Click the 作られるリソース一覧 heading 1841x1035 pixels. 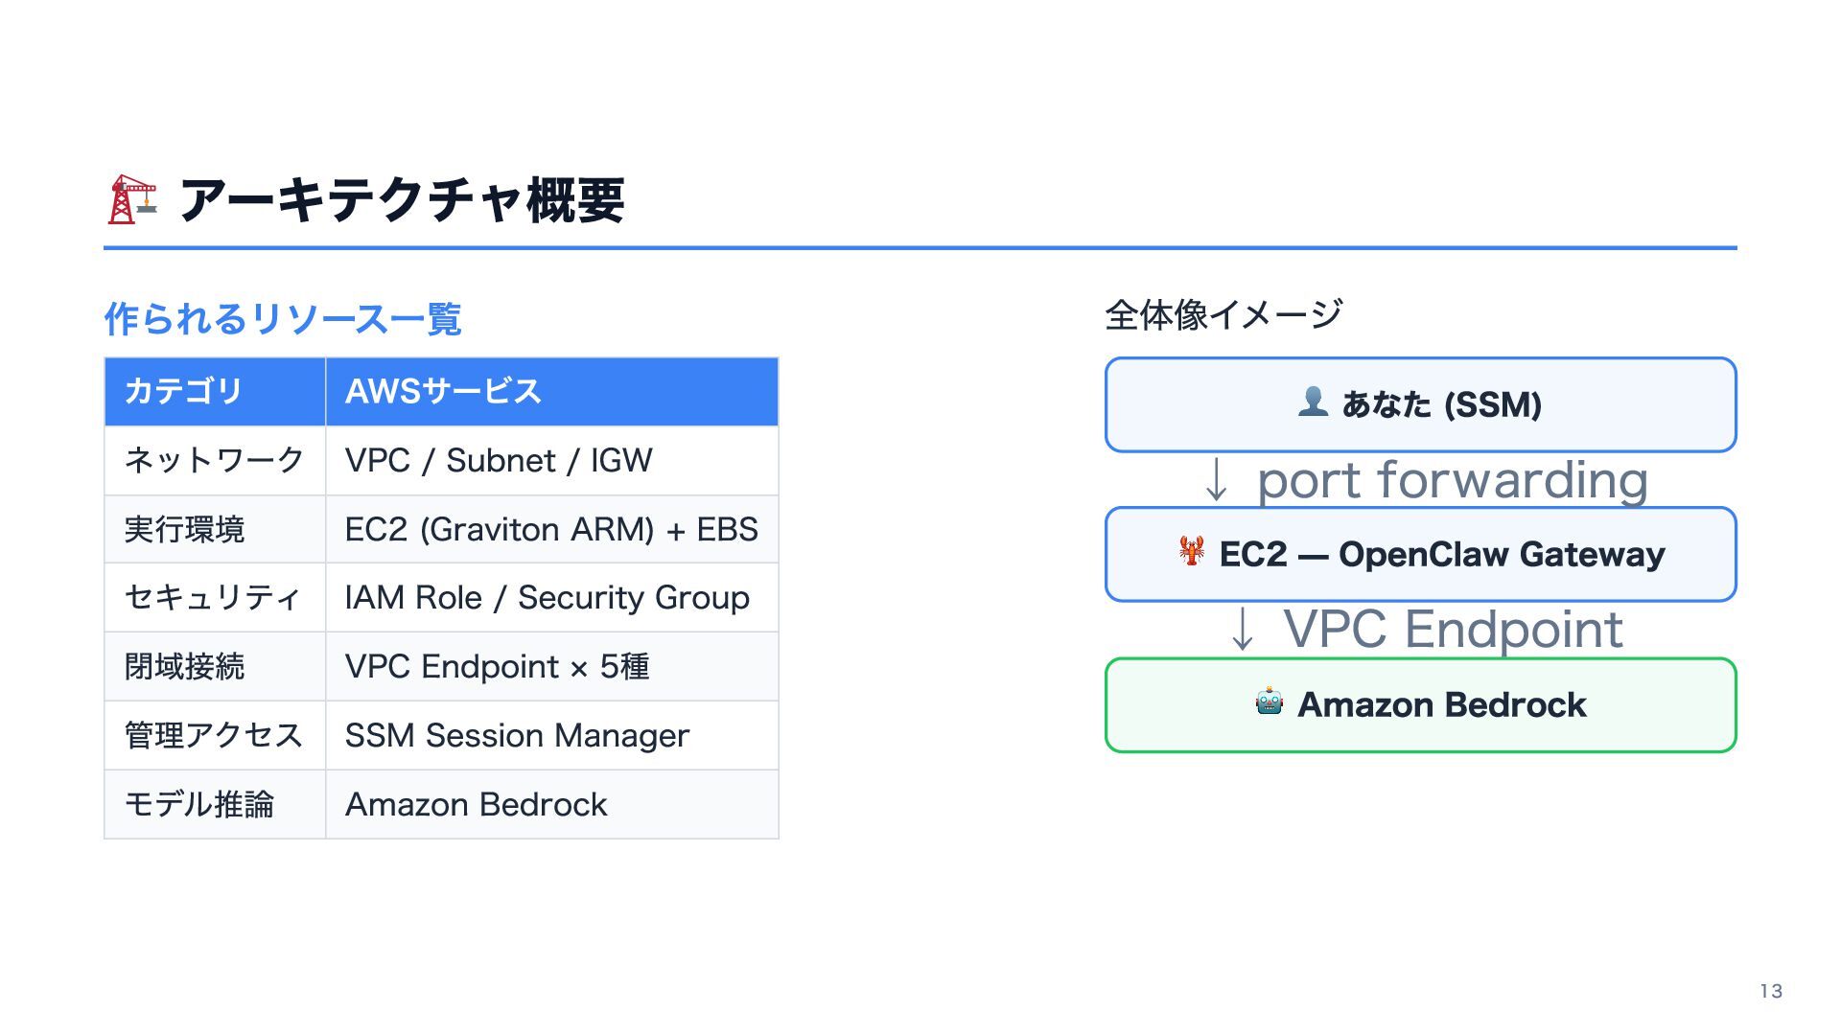tap(283, 319)
